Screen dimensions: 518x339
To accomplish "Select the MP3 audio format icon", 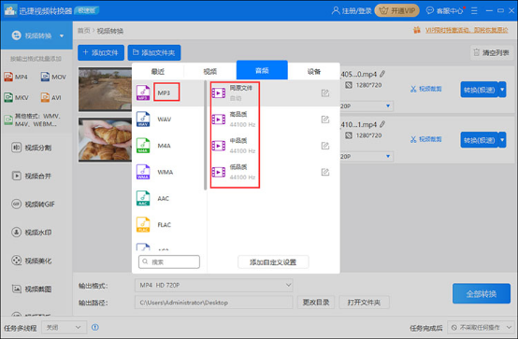I will (143, 92).
